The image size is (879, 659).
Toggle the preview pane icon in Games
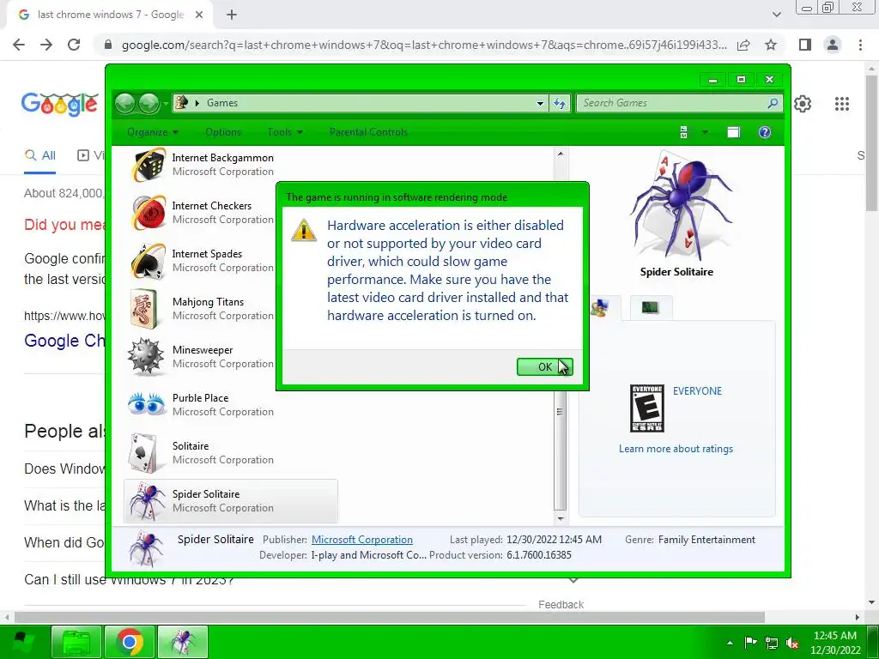[733, 132]
